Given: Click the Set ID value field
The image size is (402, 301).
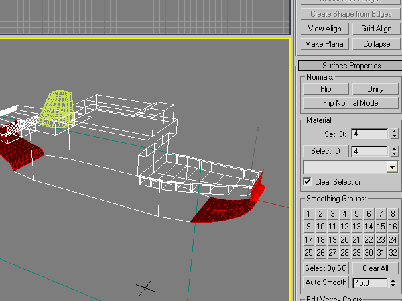Looking at the screenshot, I should click(369, 134).
